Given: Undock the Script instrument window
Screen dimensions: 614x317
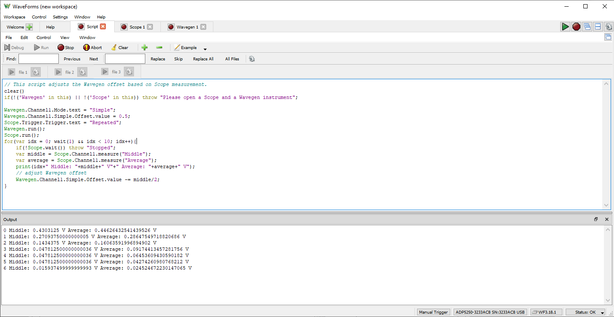Looking at the screenshot, I should point(608,37).
